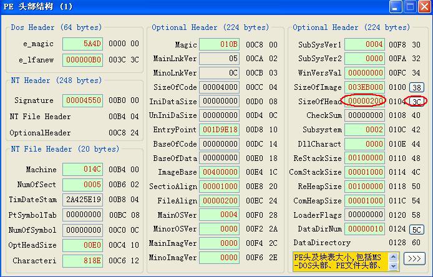Click the 38 offset button for SizeOfImage
Screen dimensions: 433x277
[x=417, y=87]
